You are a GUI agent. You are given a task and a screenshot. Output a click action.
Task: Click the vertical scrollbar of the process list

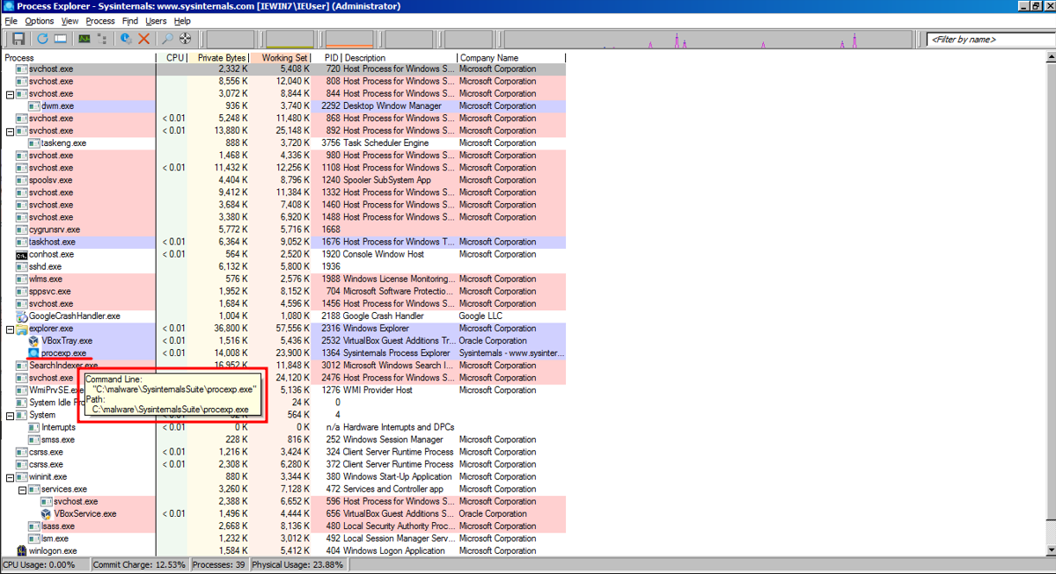coord(1051,303)
